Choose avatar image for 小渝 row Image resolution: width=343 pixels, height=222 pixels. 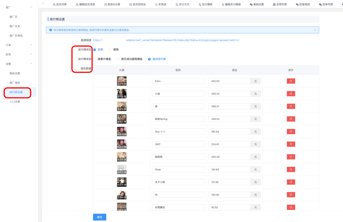coord(122,93)
